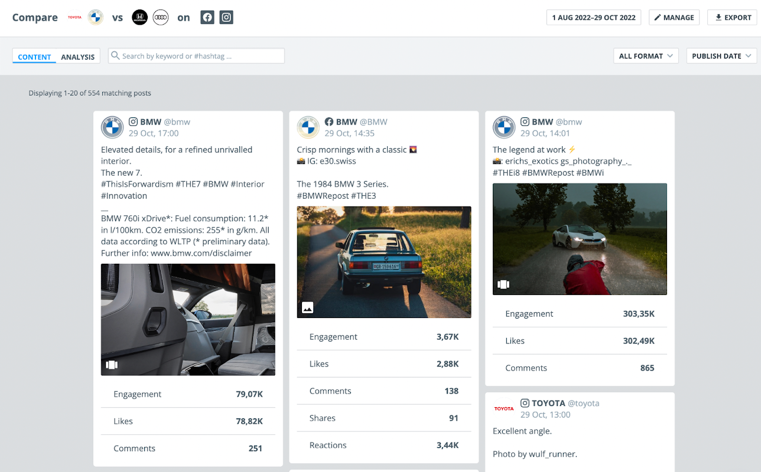Click BMW avatar on the 29 Oct 17:00 post
The image size is (761, 472).
[112, 127]
